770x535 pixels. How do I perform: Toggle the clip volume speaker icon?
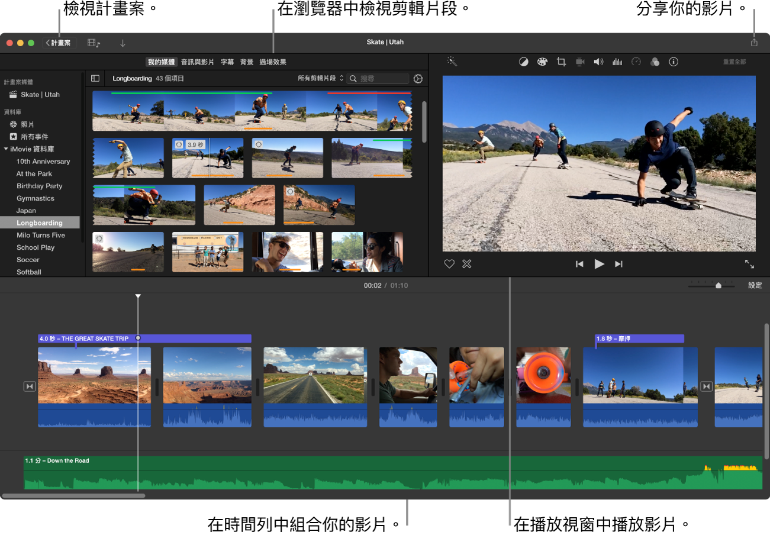coord(598,61)
